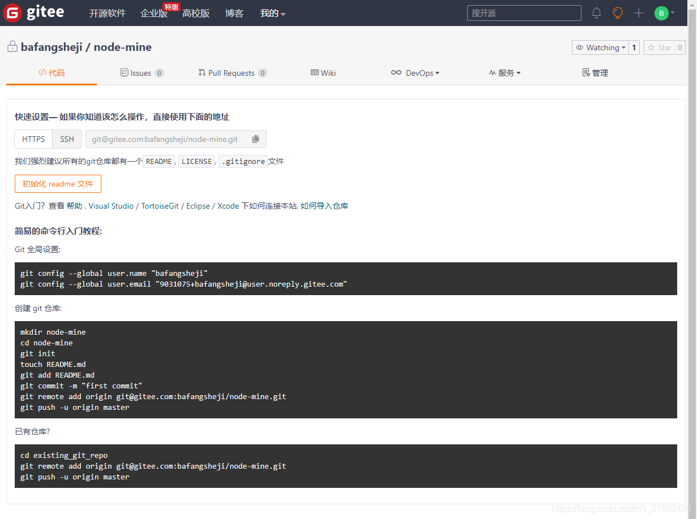Screen dimensions: 697x519
Task: Click the orange lightbulb icon
Action: tap(618, 13)
